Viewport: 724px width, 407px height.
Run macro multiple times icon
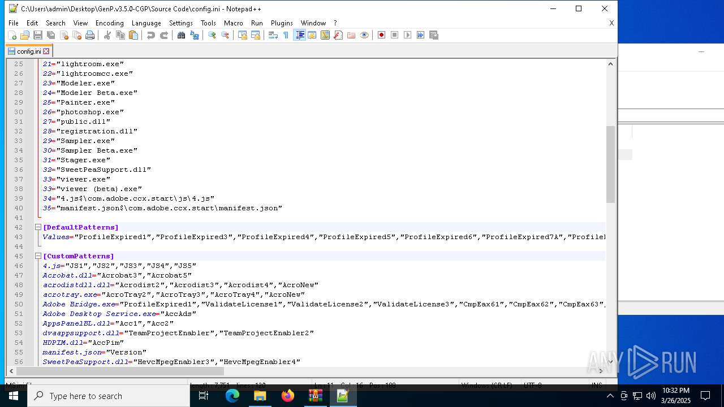(x=421, y=35)
